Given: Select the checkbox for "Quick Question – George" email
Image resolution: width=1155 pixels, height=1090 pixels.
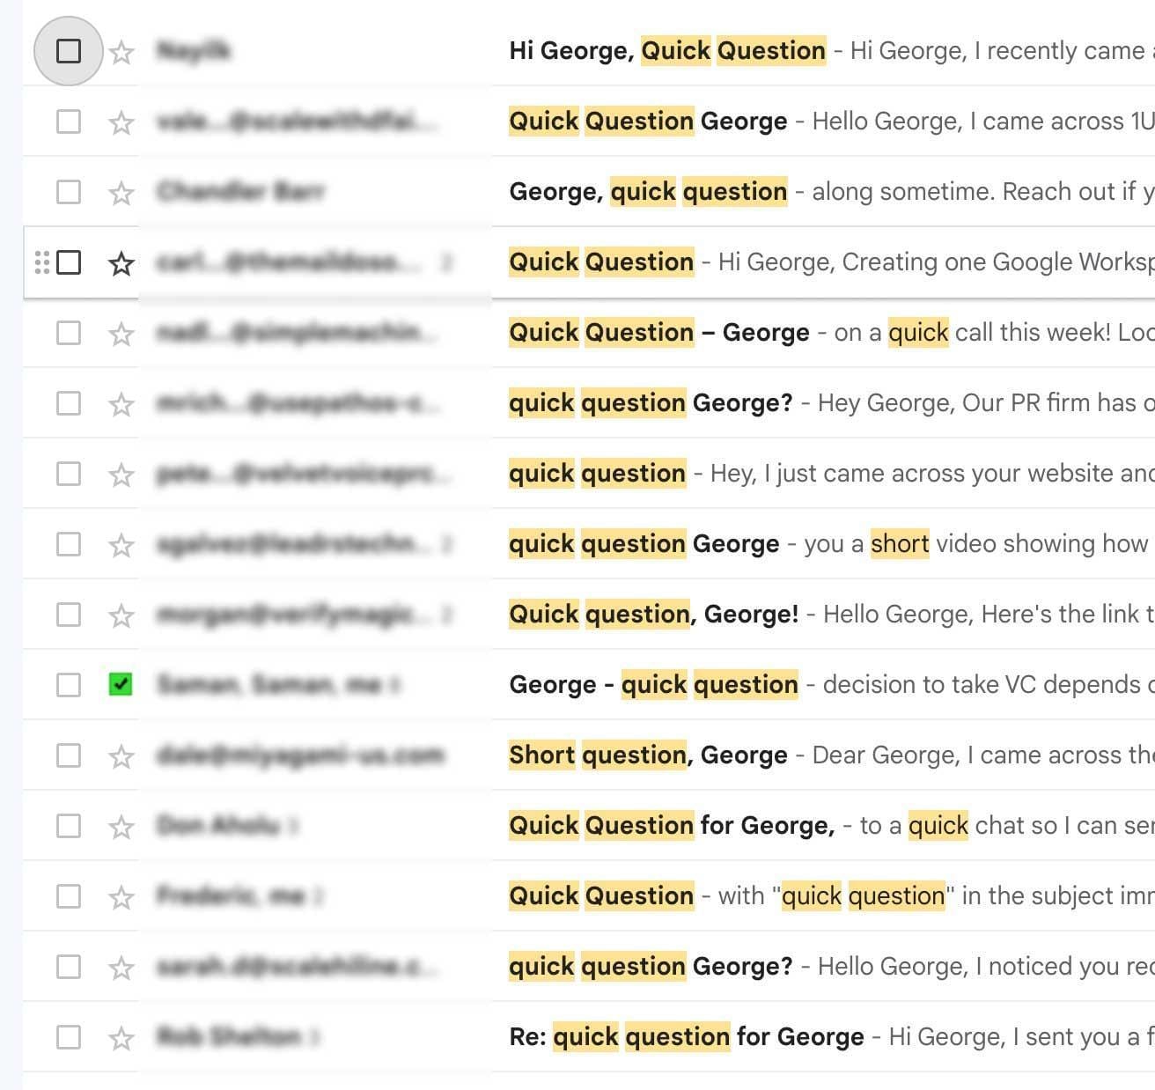Looking at the screenshot, I should tap(69, 333).
